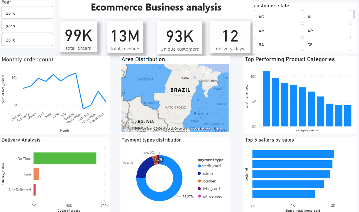Click the MINAS GERAIS label on the map

pos(213,124)
